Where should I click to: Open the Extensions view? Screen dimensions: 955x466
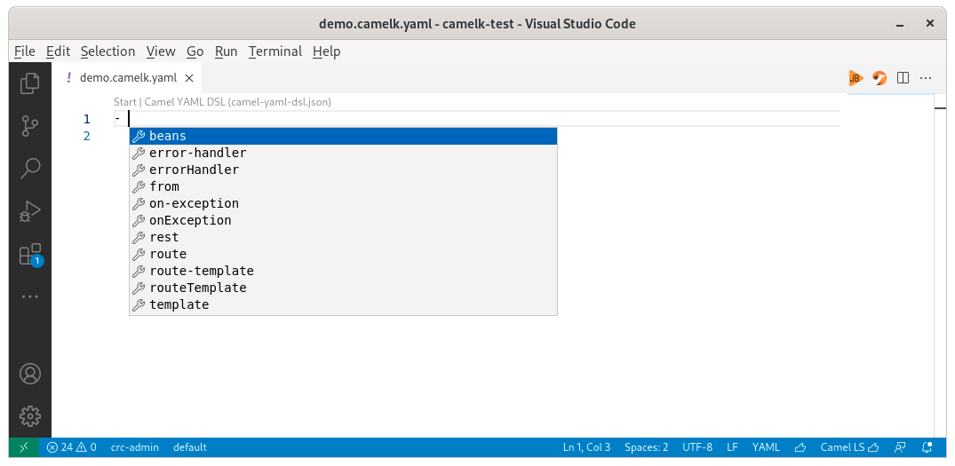[x=29, y=255]
